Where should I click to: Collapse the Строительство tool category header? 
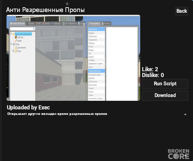(x=96, y=71)
